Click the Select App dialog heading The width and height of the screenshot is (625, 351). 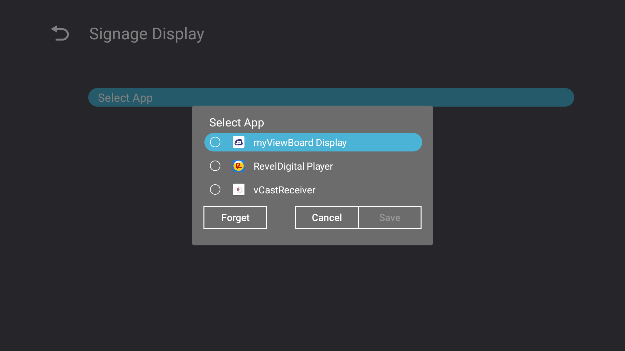(237, 123)
